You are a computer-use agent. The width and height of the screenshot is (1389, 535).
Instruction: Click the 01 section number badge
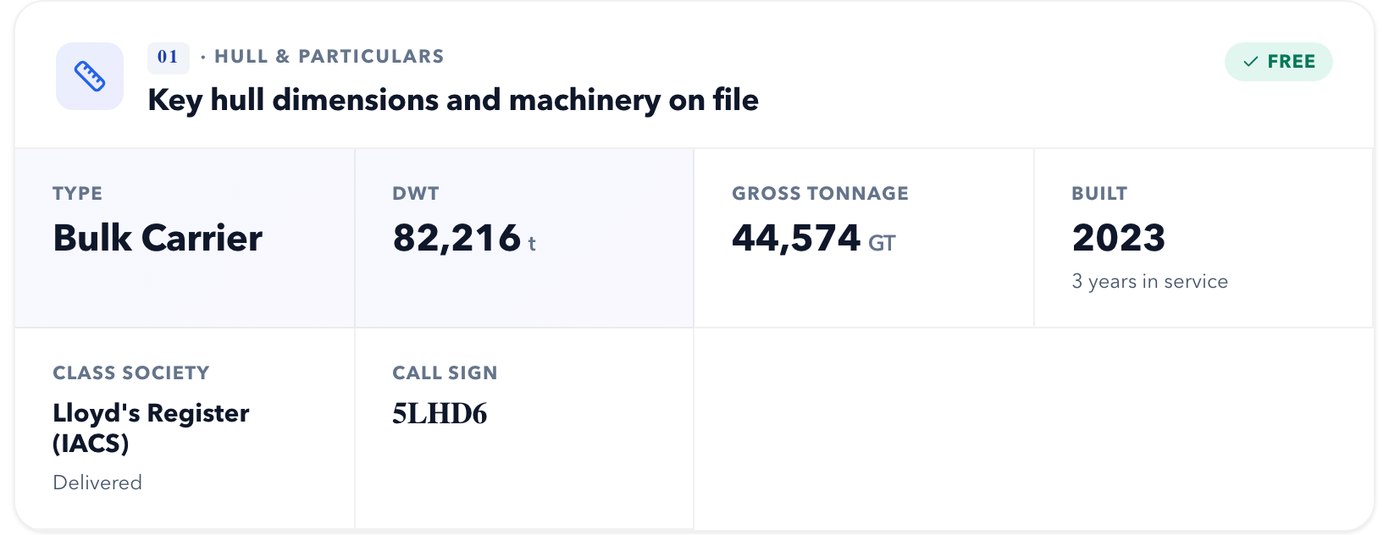pyautogui.click(x=168, y=57)
